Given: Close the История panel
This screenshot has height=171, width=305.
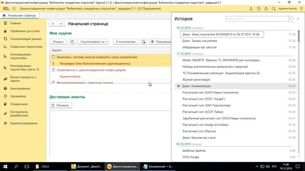Looking at the screenshot, I should point(298,19).
